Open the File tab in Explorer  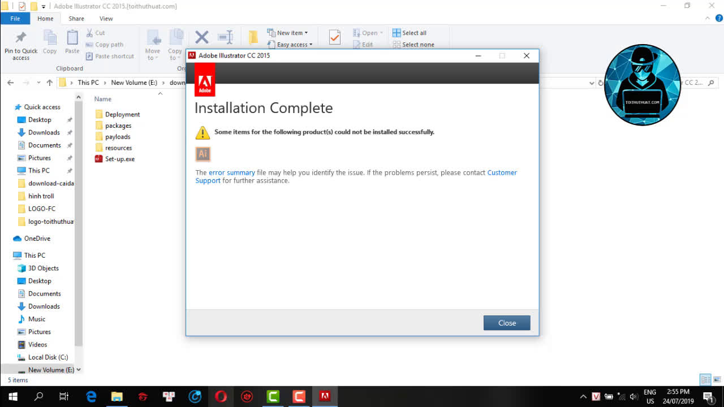point(15,19)
